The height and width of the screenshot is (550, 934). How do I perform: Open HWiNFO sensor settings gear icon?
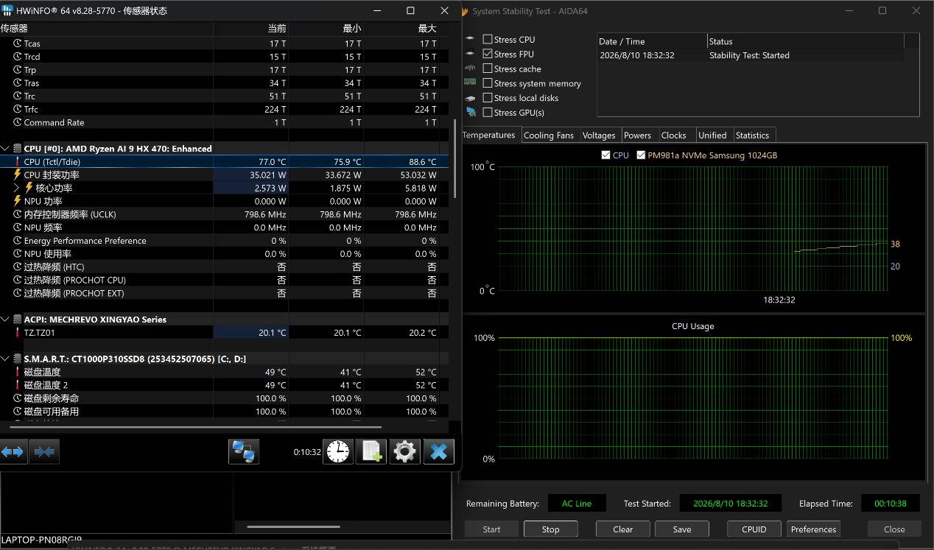click(x=405, y=451)
